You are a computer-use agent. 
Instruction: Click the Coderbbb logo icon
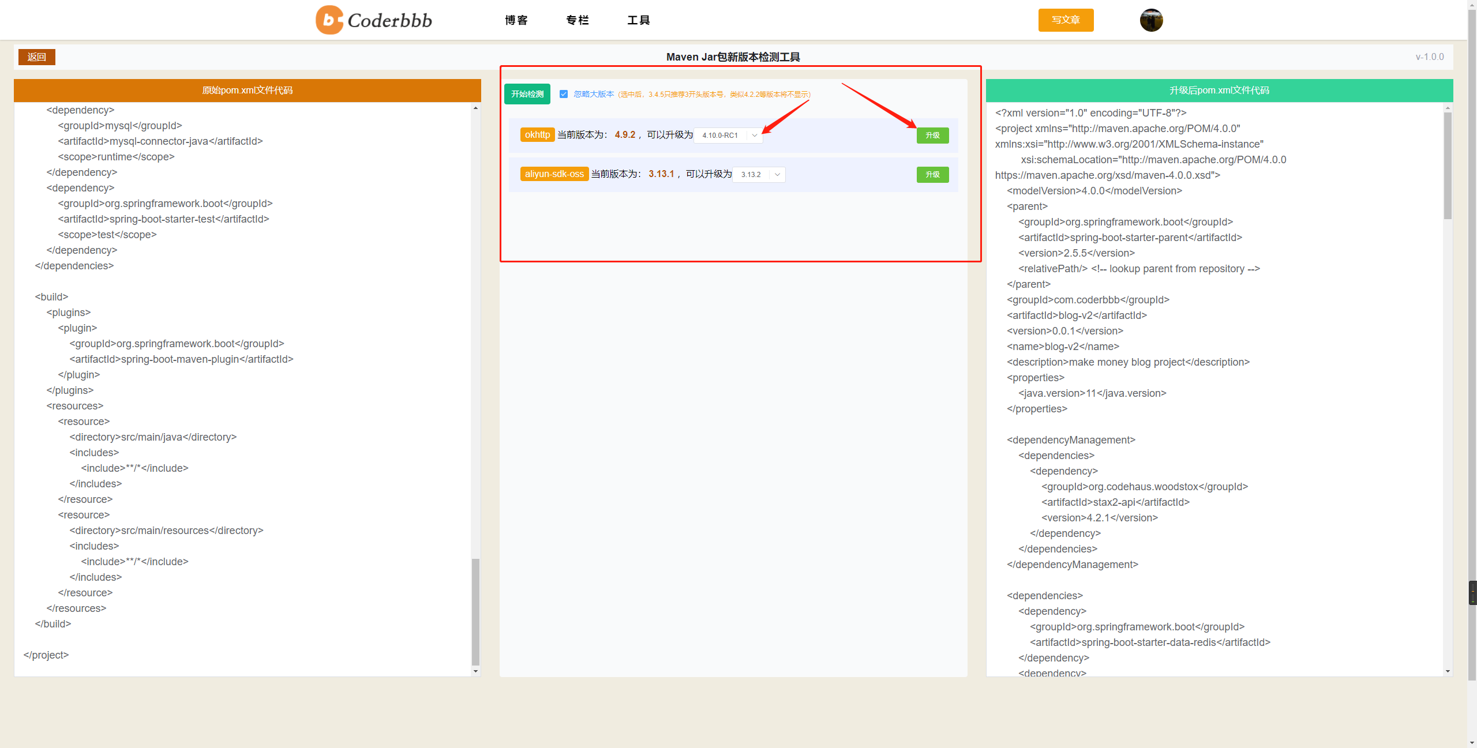point(329,20)
